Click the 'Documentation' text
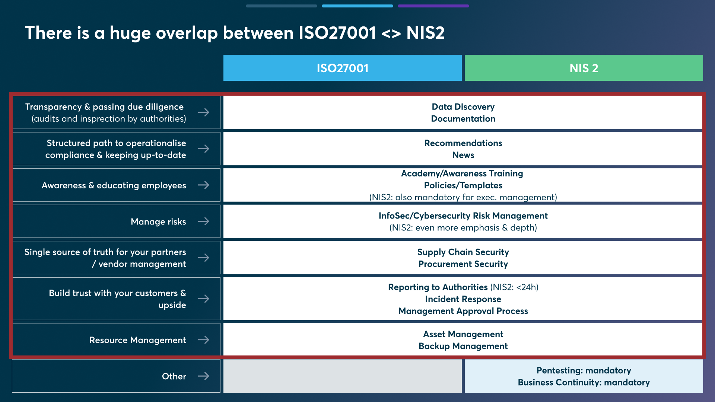 463,119
